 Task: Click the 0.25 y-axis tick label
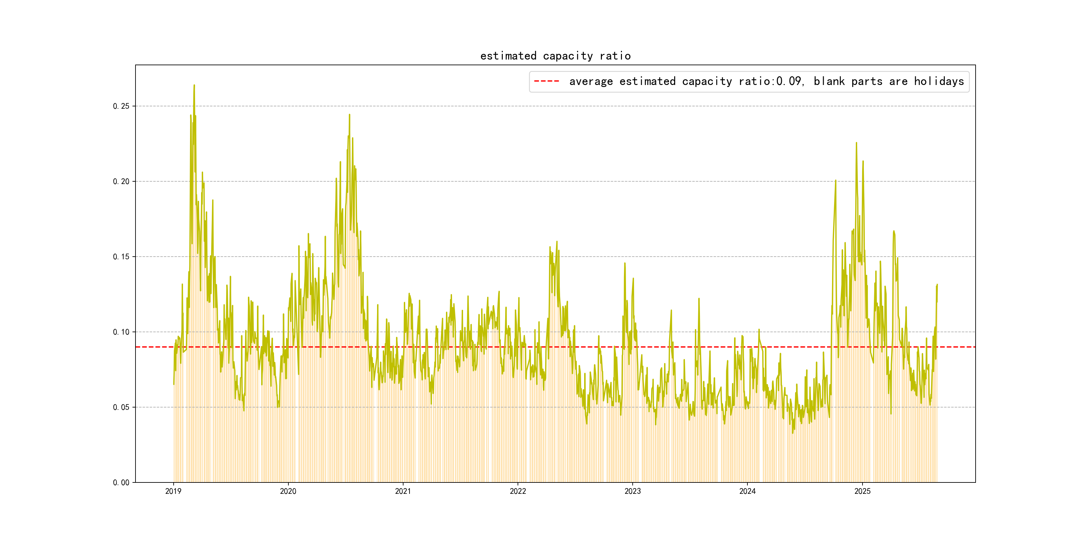coord(121,106)
